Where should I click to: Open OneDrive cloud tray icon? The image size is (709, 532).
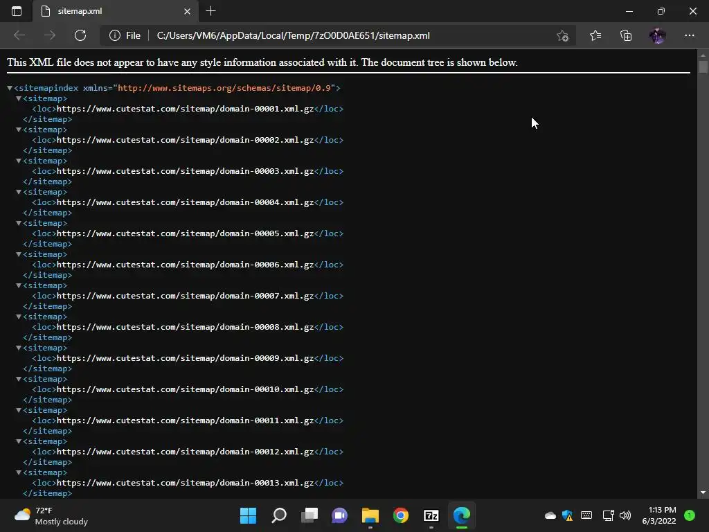tap(550, 515)
